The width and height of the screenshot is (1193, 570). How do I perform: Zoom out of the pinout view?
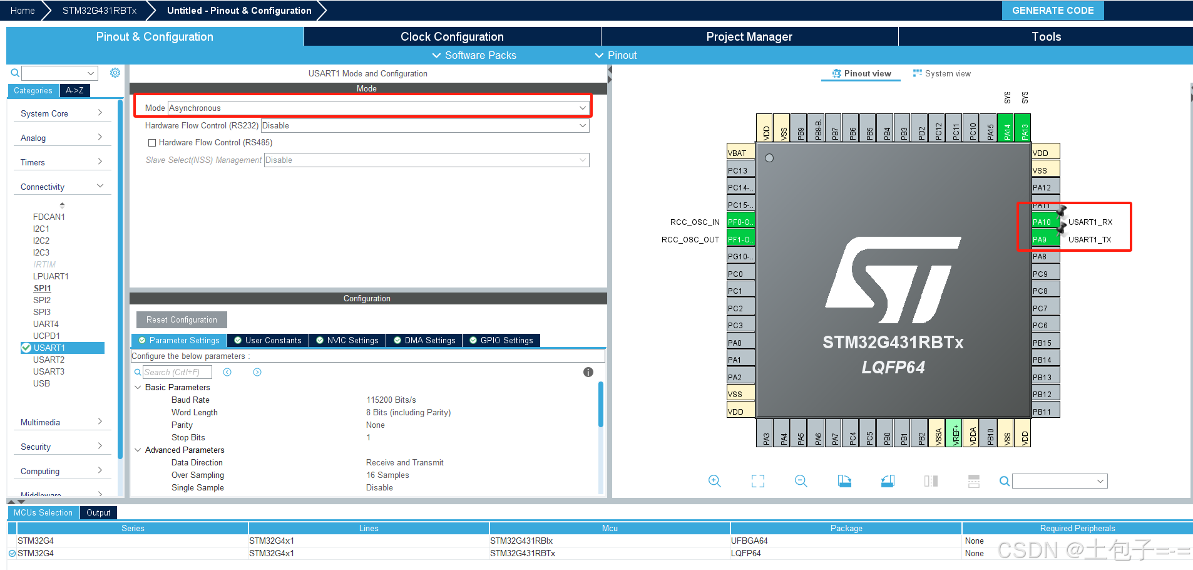click(801, 481)
